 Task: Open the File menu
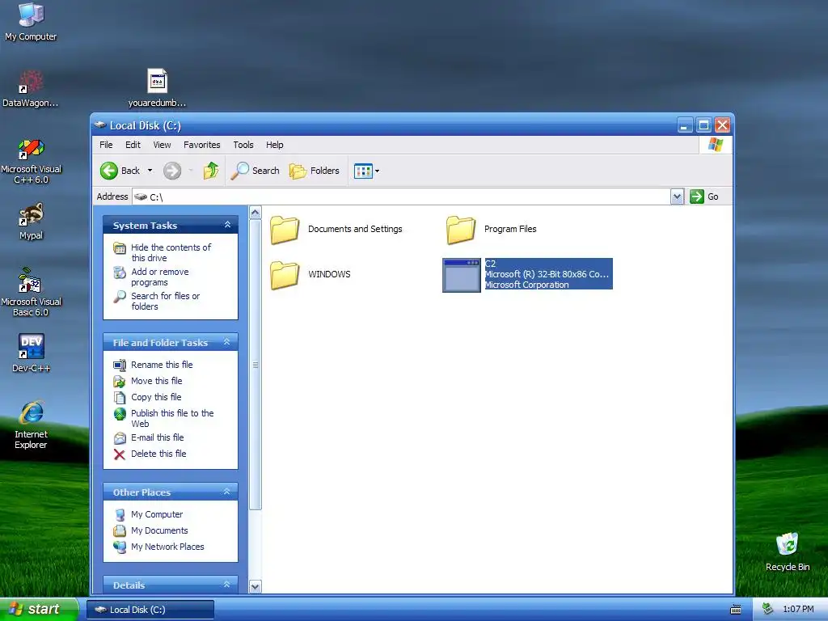(106, 145)
